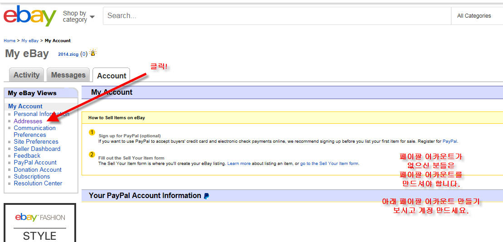503x242 pixels.
Task: Open the Shop by category dropdown
Action: tap(78, 16)
